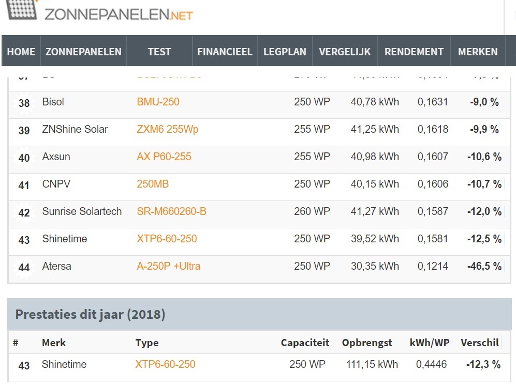Open the 250MB panel link
The image size is (516, 387).
click(x=153, y=184)
